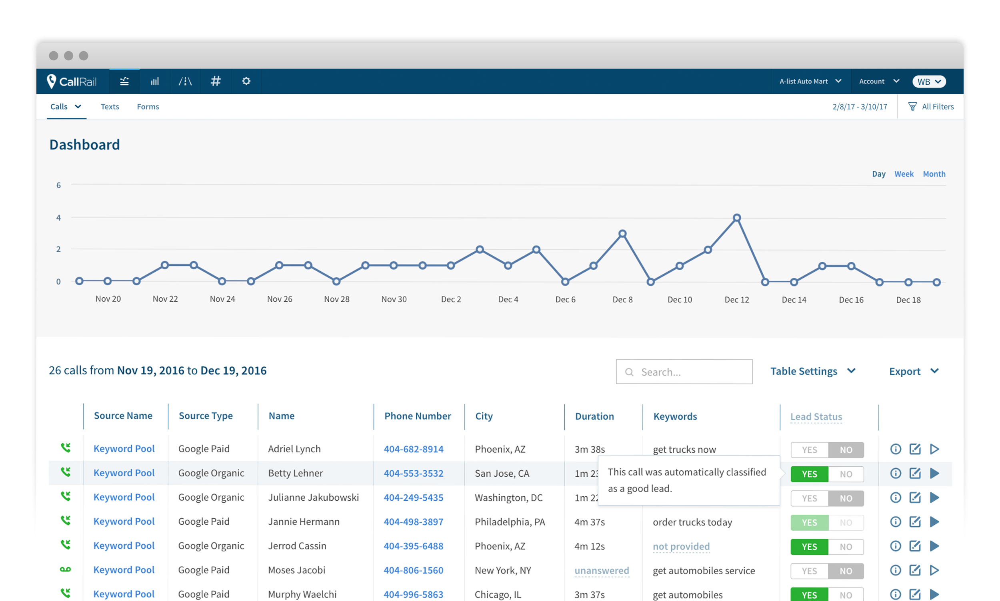
Task: Open the activity list icon in navbar
Action: (124, 82)
